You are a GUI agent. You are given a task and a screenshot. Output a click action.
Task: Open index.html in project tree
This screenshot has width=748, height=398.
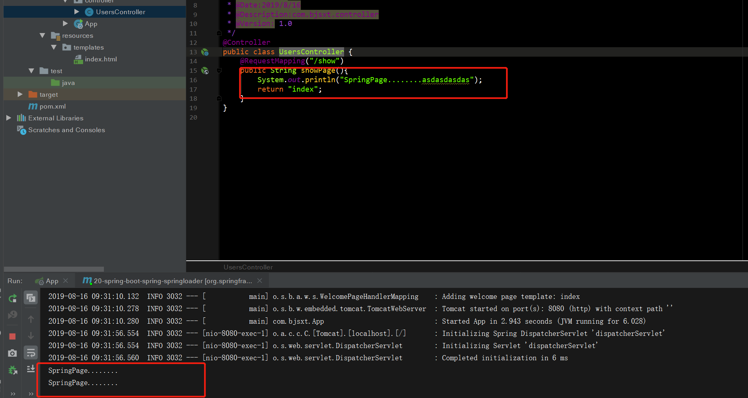(x=101, y=59)
